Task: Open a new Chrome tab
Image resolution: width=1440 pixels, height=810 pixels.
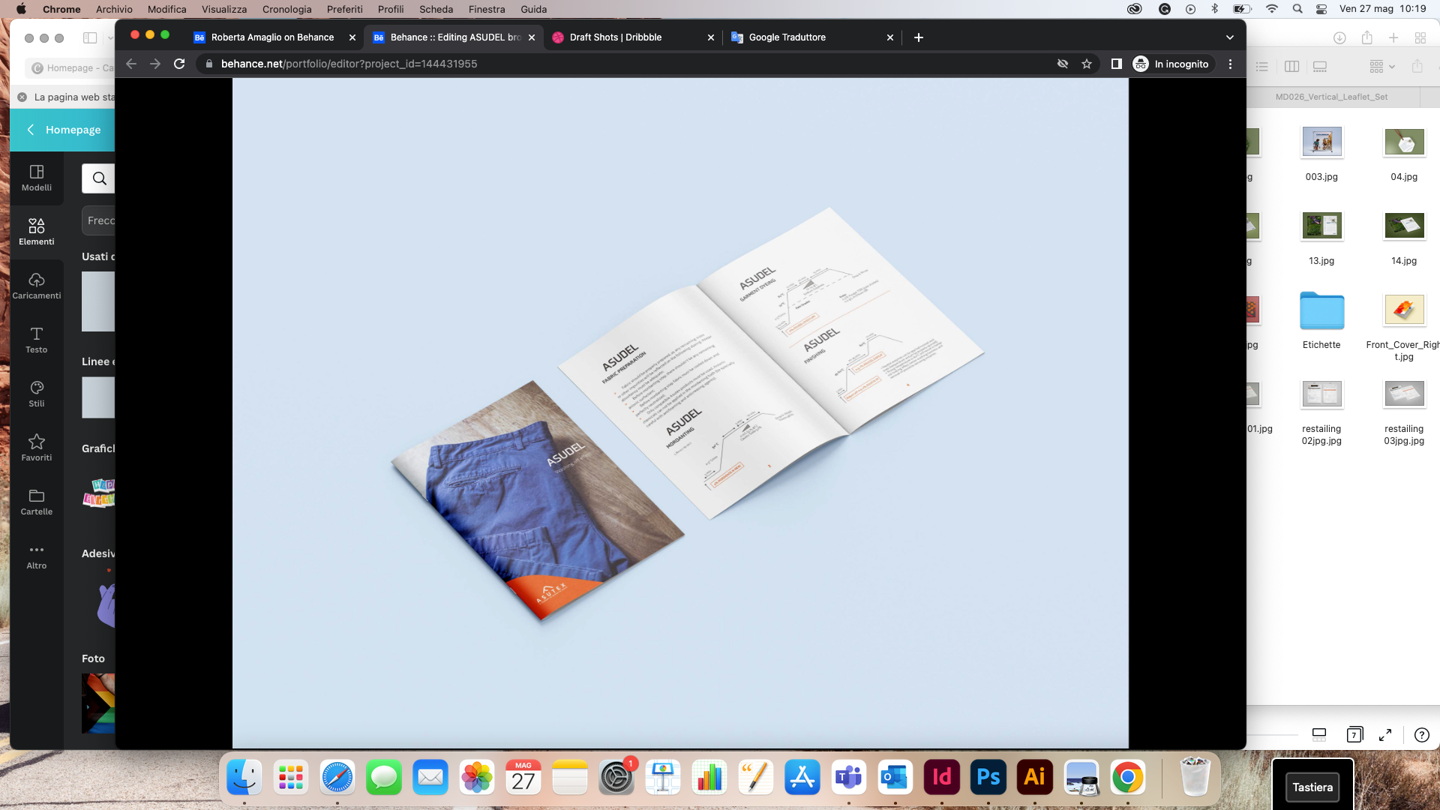Action: click(919, 37)
